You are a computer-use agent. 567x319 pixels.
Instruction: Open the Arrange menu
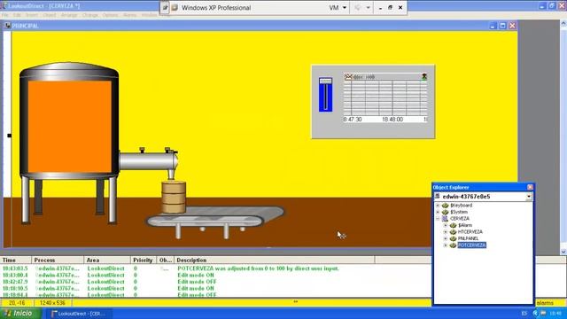[69, 15]
